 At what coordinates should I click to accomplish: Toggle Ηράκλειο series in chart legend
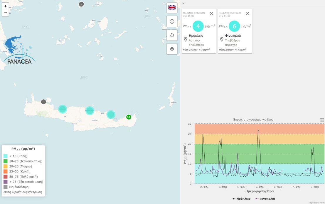(241, 199)
